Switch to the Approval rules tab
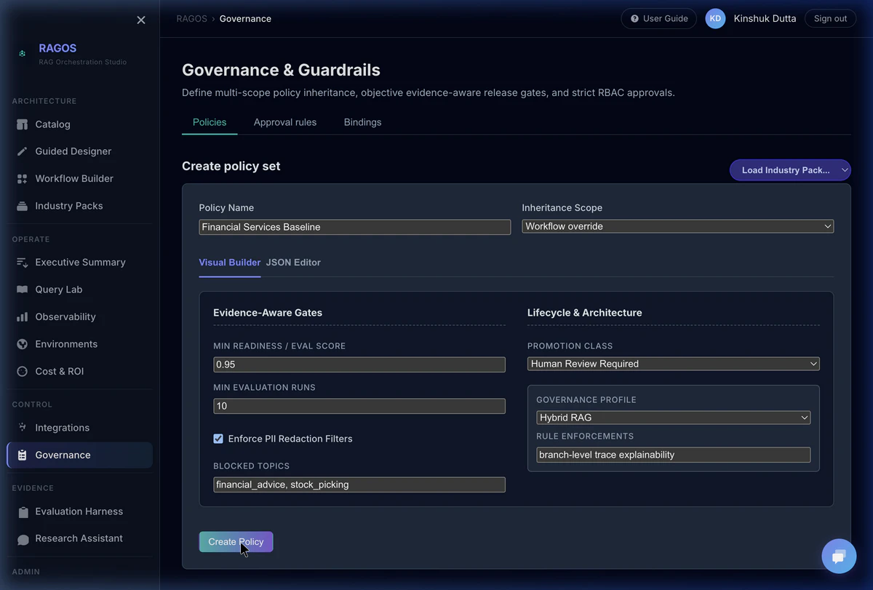873x590 pixels. (x=284, y=121)
